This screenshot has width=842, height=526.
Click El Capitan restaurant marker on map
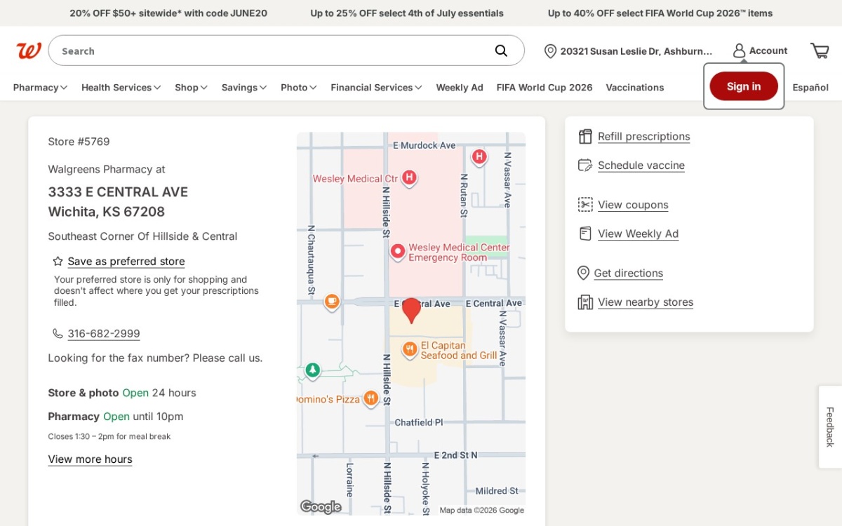pos(410,349)
